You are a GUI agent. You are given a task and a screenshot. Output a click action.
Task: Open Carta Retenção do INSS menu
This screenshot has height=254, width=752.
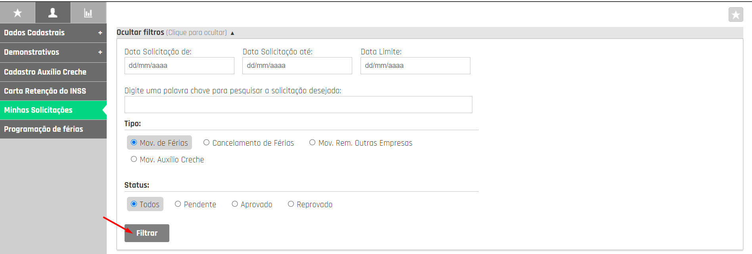tap(45, 91)
